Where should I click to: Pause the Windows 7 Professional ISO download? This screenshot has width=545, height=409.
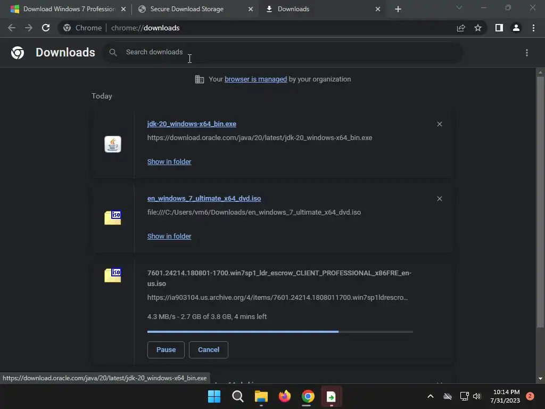coord(166,349)
